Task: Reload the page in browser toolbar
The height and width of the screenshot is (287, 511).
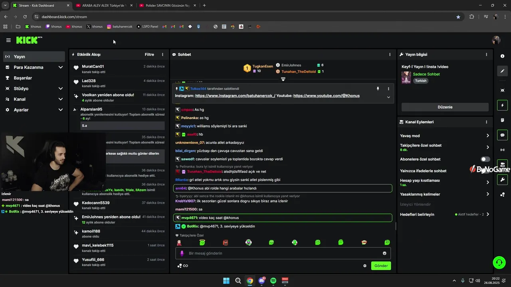Action: pos(25,17)
